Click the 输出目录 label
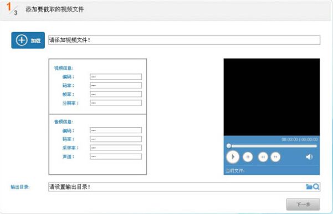 (20, 187)
